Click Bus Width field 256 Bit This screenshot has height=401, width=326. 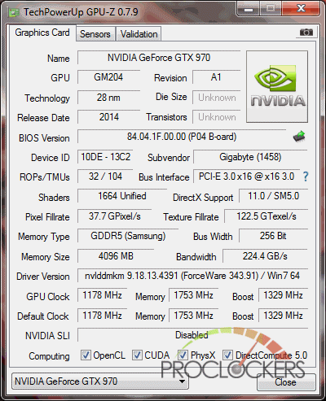[273, 236]
